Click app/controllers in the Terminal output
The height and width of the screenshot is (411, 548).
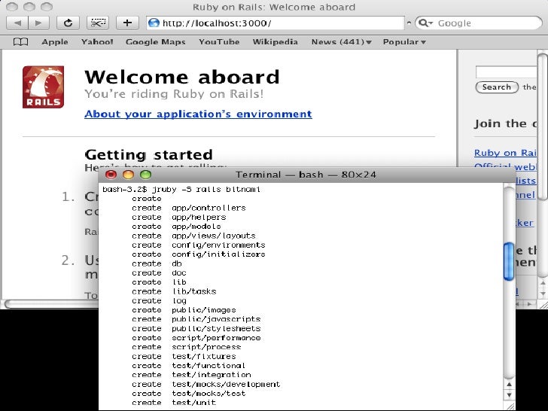(x=209, y=208)
